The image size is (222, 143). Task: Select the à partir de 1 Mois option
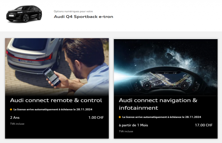(x=133, y=125)
